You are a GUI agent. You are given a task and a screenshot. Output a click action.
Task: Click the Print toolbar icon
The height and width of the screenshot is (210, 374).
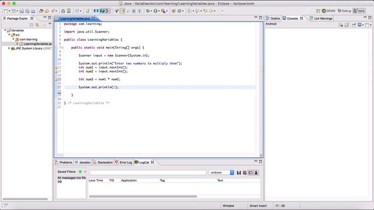point(33,11)
